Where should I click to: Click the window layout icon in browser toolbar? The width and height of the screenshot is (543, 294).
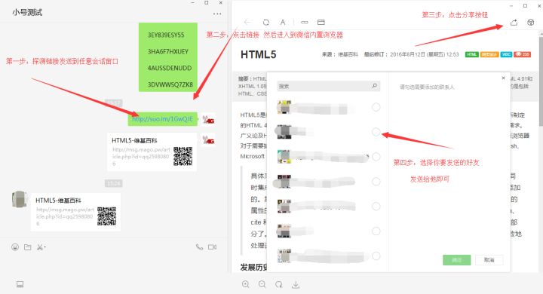321,22
